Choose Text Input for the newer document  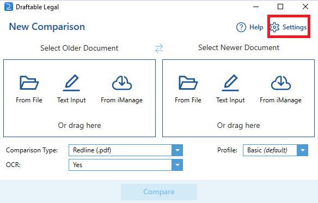point(230,89)
